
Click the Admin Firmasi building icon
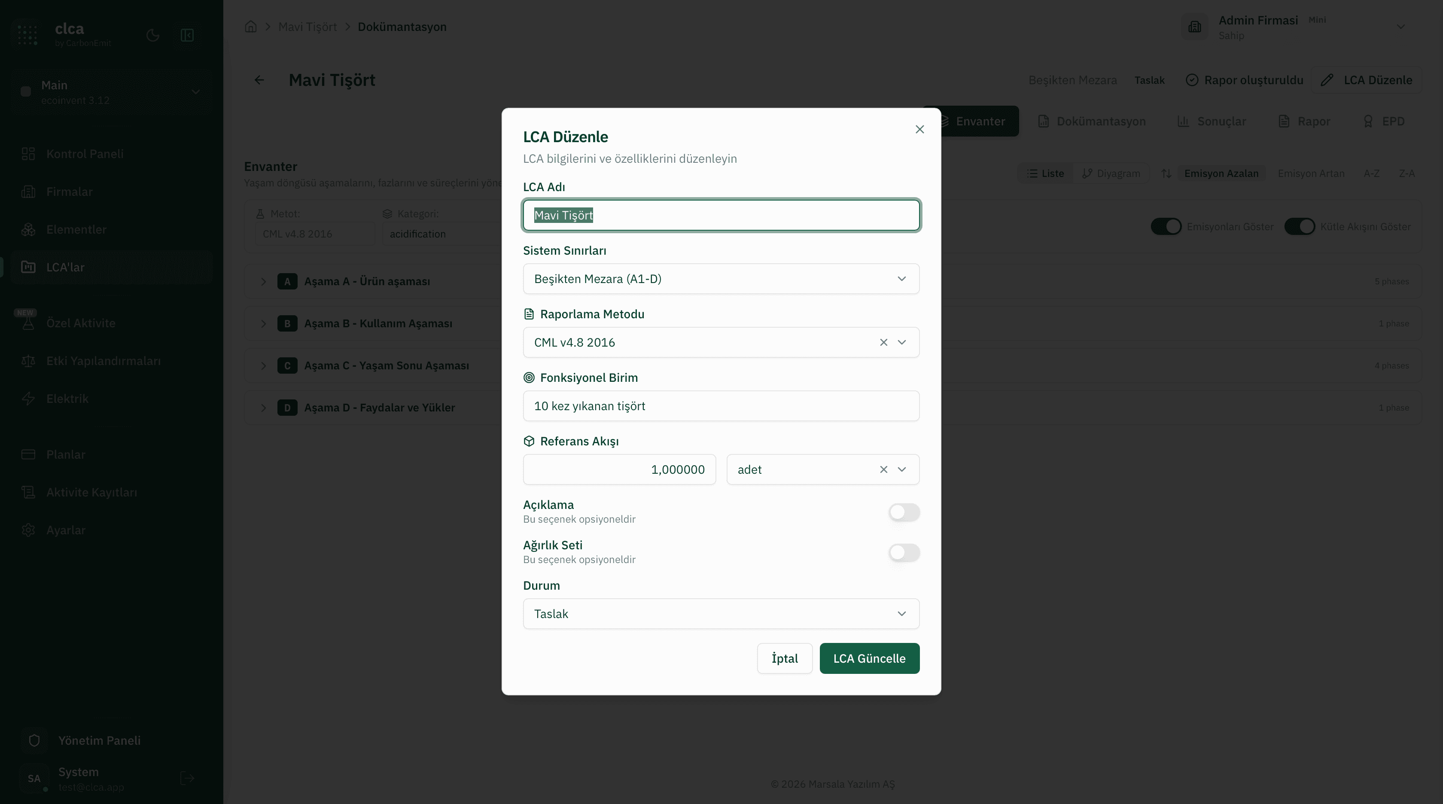[1195, 27]
